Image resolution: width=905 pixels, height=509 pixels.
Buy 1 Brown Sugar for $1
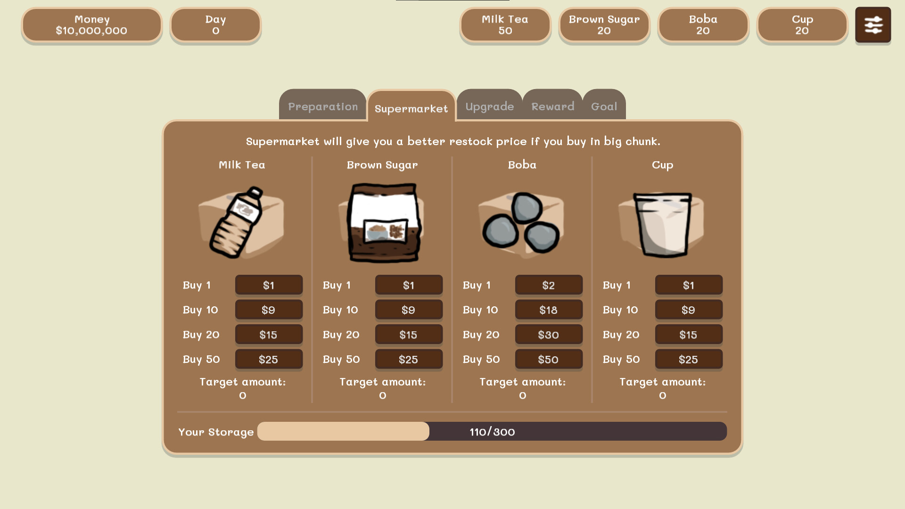click(408, 285)
